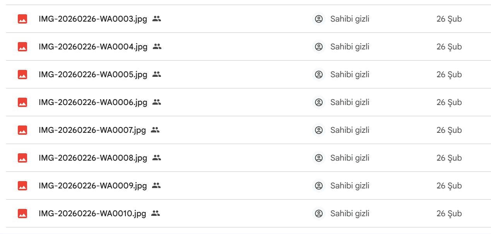
Task: Click the hidden owner avatar in the WA0009 row
Action: pyautogui.click(x=319, y=186)
